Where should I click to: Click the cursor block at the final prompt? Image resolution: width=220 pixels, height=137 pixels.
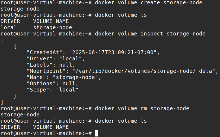96,133
